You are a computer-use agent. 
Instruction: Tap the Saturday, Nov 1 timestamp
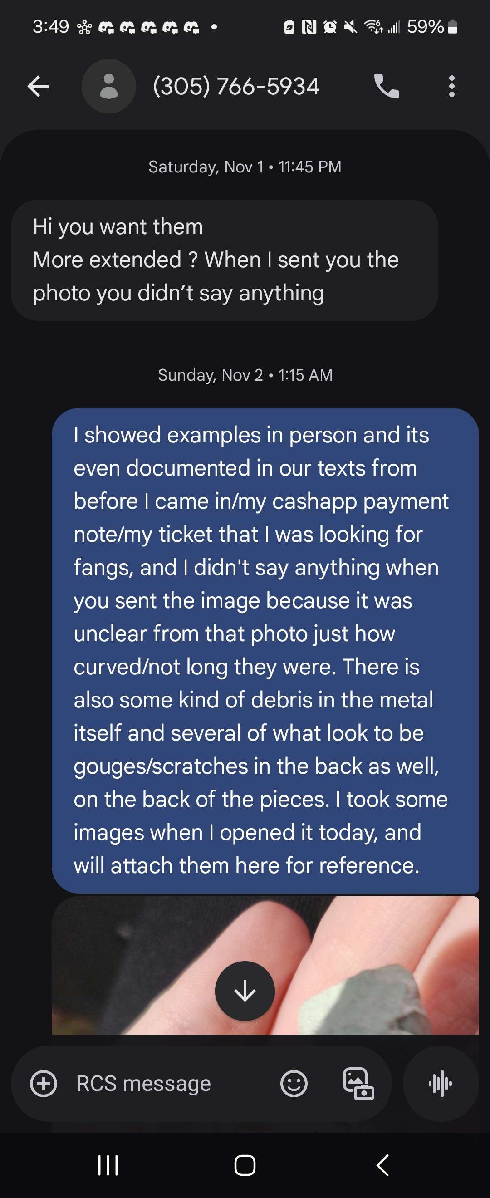245,167
